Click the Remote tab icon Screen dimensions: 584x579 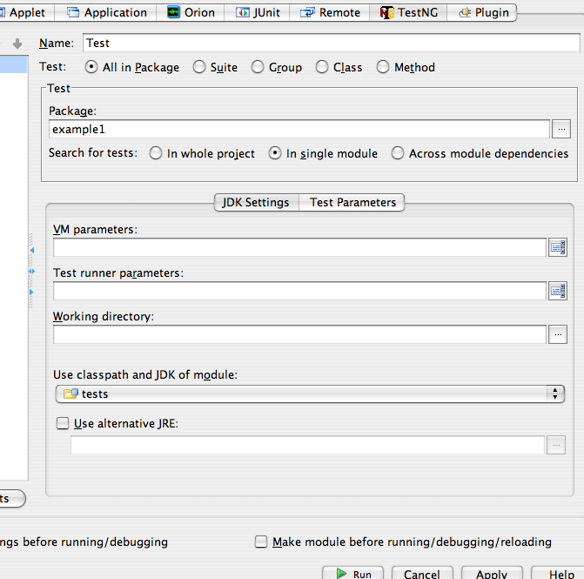[x=307, y=12]
